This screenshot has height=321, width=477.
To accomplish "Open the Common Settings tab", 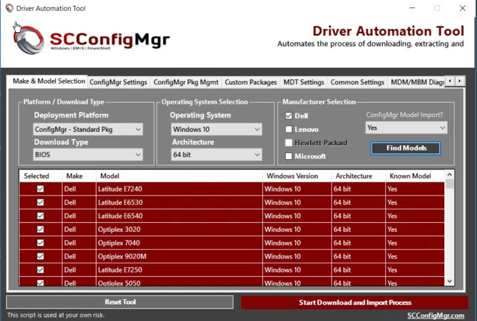I will pos(357,82).
